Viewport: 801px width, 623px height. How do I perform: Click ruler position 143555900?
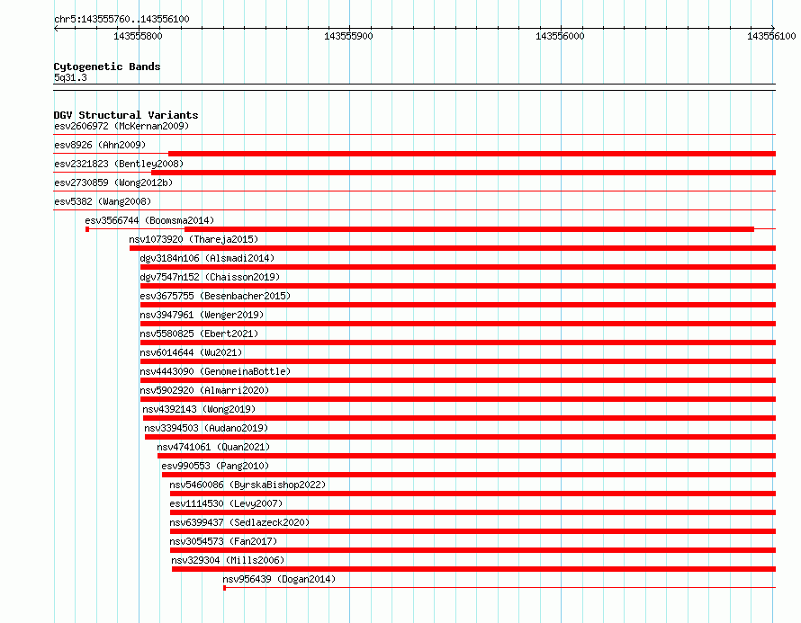click(349, 36)
